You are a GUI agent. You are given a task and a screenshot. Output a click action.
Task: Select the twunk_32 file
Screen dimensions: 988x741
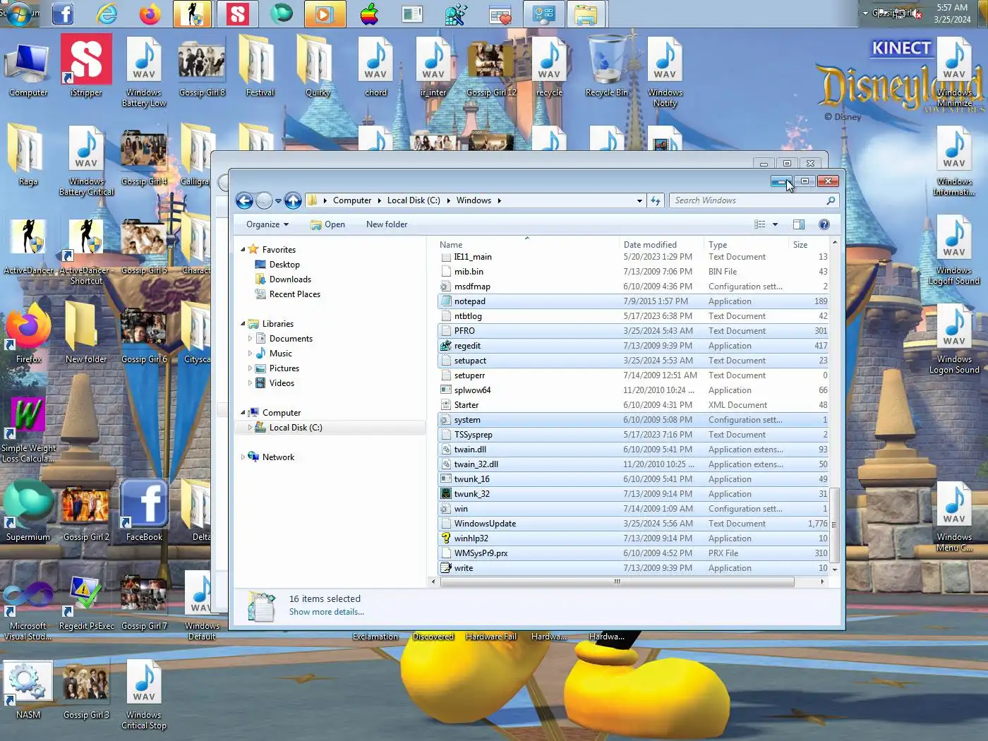(632, 494)
